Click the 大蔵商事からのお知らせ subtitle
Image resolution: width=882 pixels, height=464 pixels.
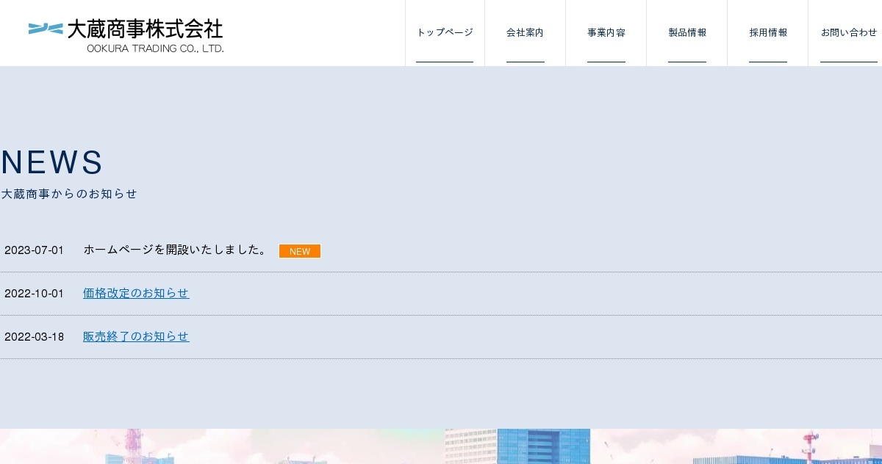[x=69, y=194]
